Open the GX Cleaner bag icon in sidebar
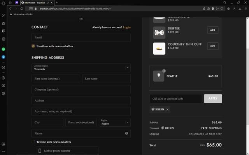 coord(4,23)
